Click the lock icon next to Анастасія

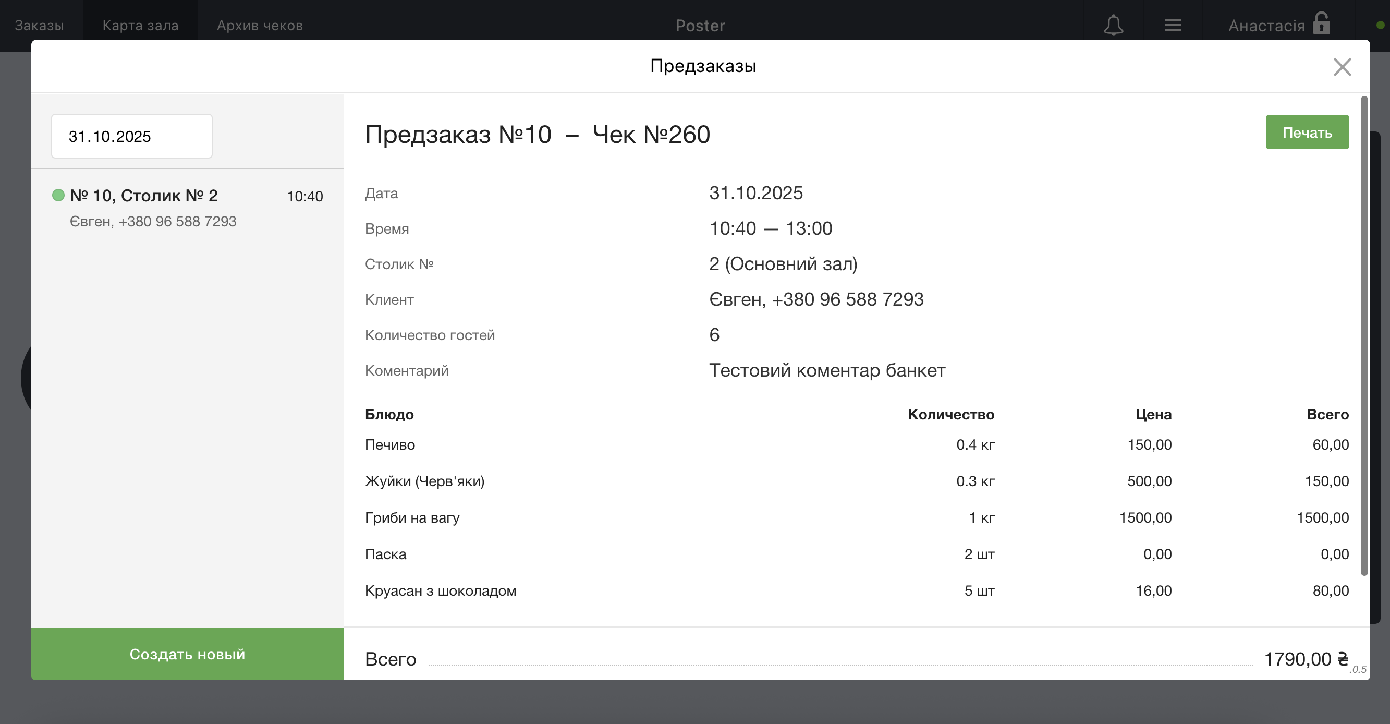pyautogui.click(x=1321, y=24)
